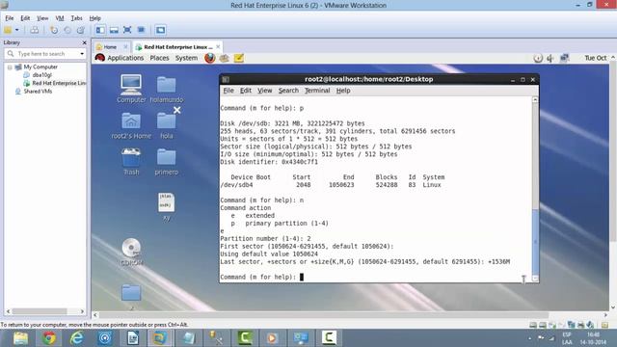Select root2's Home desktop icon
617x347 pixels.
coord(131,126)
